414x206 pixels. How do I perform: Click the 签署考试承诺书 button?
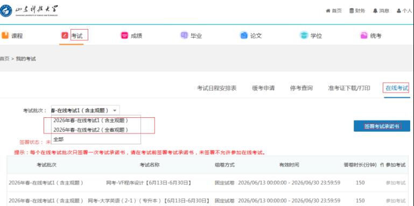pyautogui.click(x=382, y=126)
